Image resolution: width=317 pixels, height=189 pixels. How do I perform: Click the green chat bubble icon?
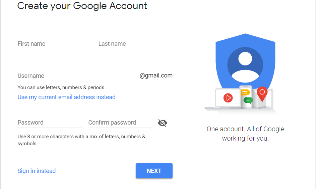[248, 100]
